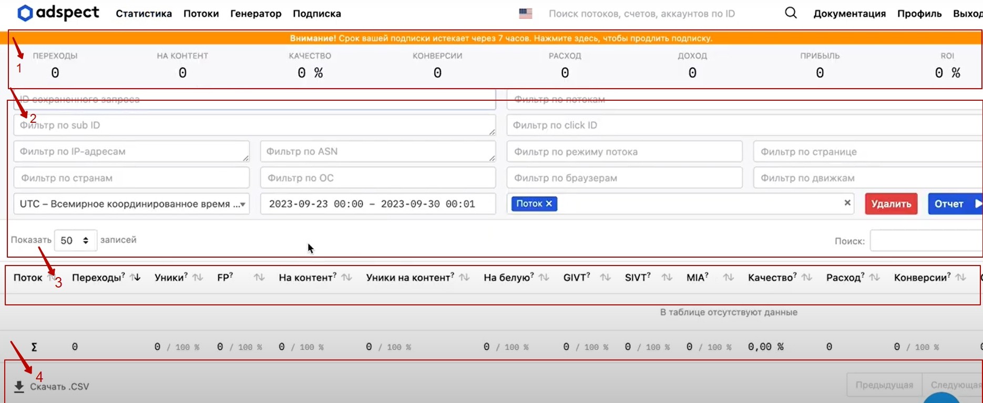
Task: Click the red Удалить button
Action: coord(891,204)
